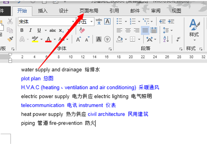Viewport: 207px width, 144px height.
Task: Align text right
Action: [137, 30]
